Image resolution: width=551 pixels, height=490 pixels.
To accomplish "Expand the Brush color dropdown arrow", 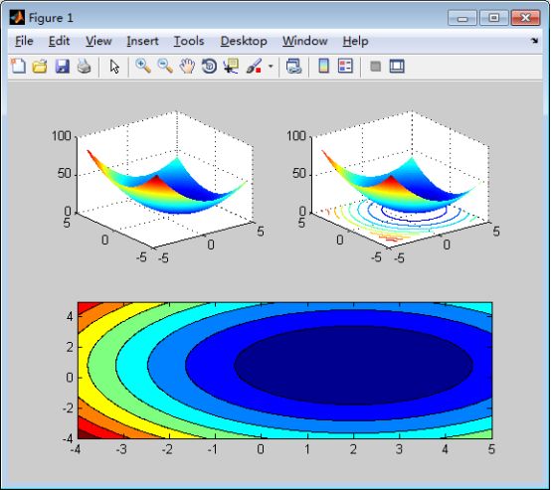I will tap(271, 66).
